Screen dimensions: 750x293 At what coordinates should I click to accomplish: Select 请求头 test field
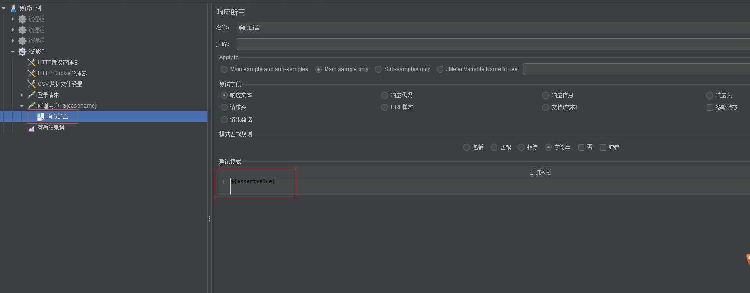[224, 107]
